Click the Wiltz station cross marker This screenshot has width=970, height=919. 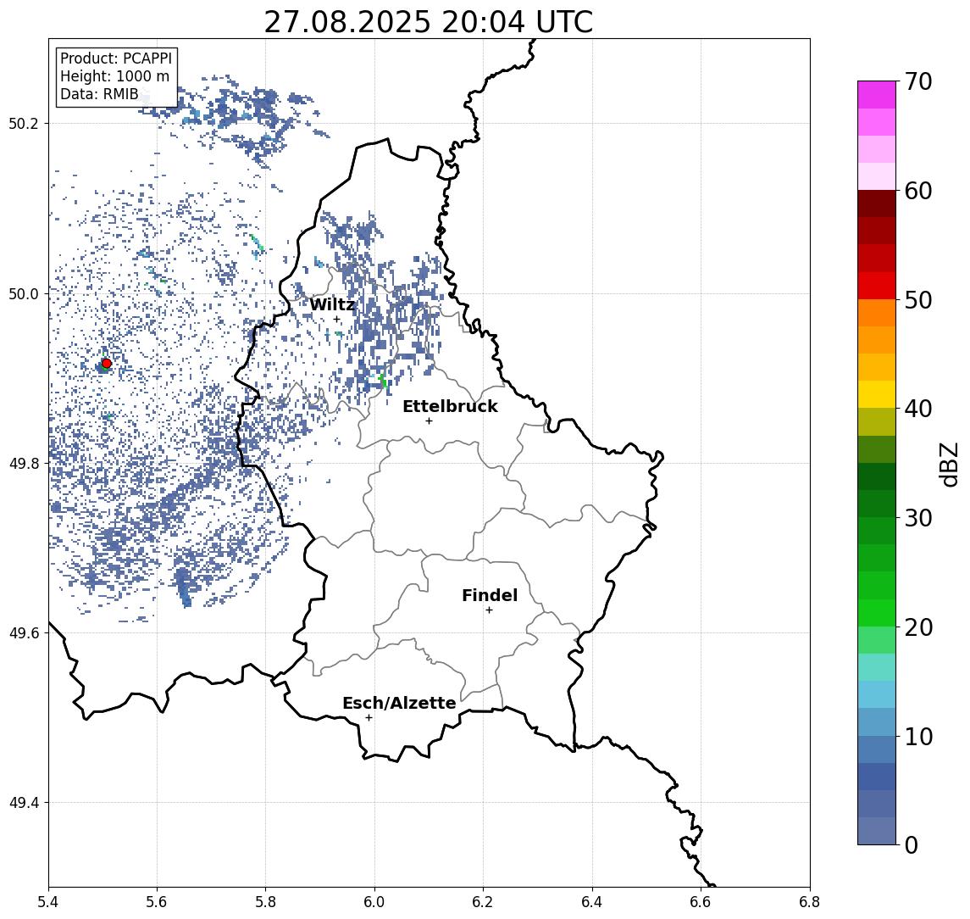[336, 320]
